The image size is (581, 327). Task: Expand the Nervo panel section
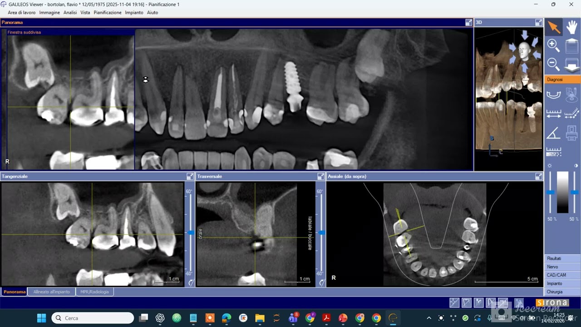(x=562, y=267)
